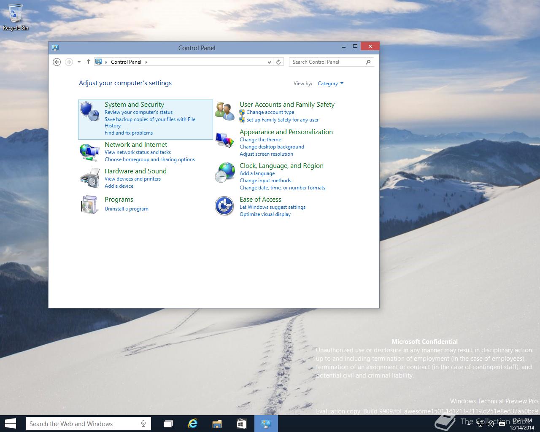Screen dimensions: 540x432
Task: Open View network status and tasks
Action: pos(138,152)
